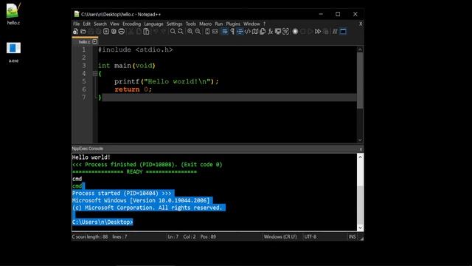
Task: Open the Run menu
Action: coord(219,24)
